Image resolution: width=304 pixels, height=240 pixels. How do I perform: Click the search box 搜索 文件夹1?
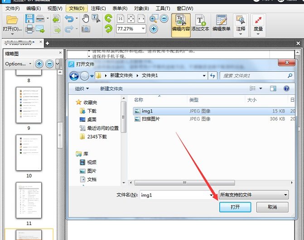point(257,76)
